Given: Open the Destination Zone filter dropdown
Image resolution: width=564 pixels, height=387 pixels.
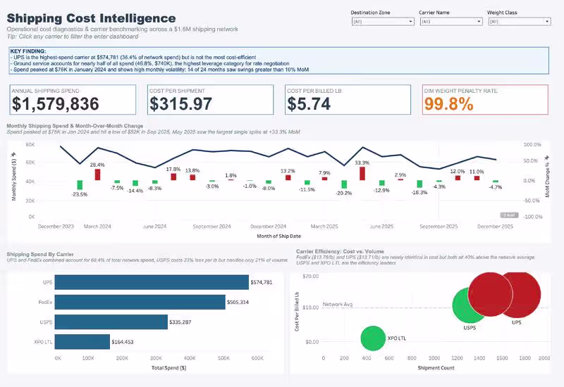Looking at the screenshot, I should coord(383,22).
